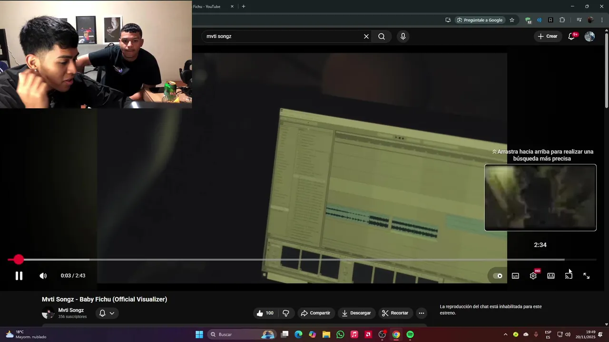Screen dimensions: 609x342
Task: Open Apple Music from the taskbar
Action: tap(354, 334)
